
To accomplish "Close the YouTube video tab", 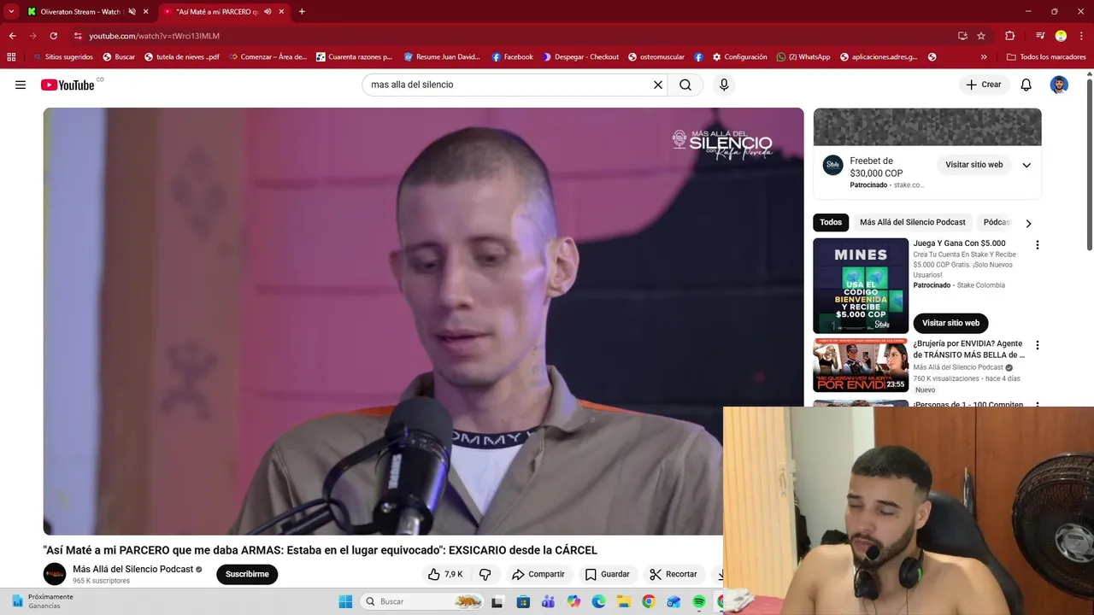I will click(281, 12).
